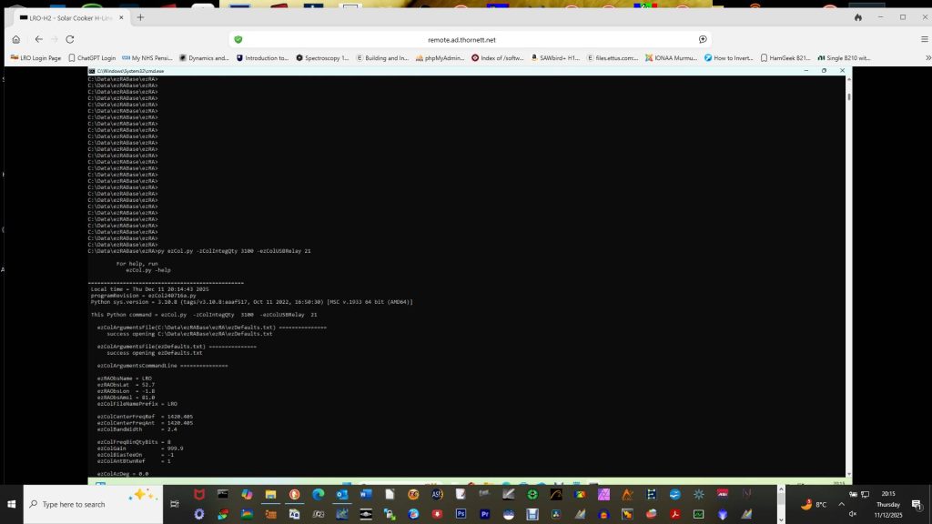Click the browser home icon
Image resolution: width=932 pixels, height=524 pixels.
coord(15,39)
